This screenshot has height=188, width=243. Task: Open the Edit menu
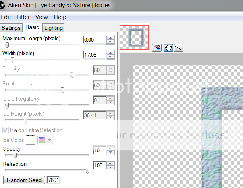coord(6,17)
